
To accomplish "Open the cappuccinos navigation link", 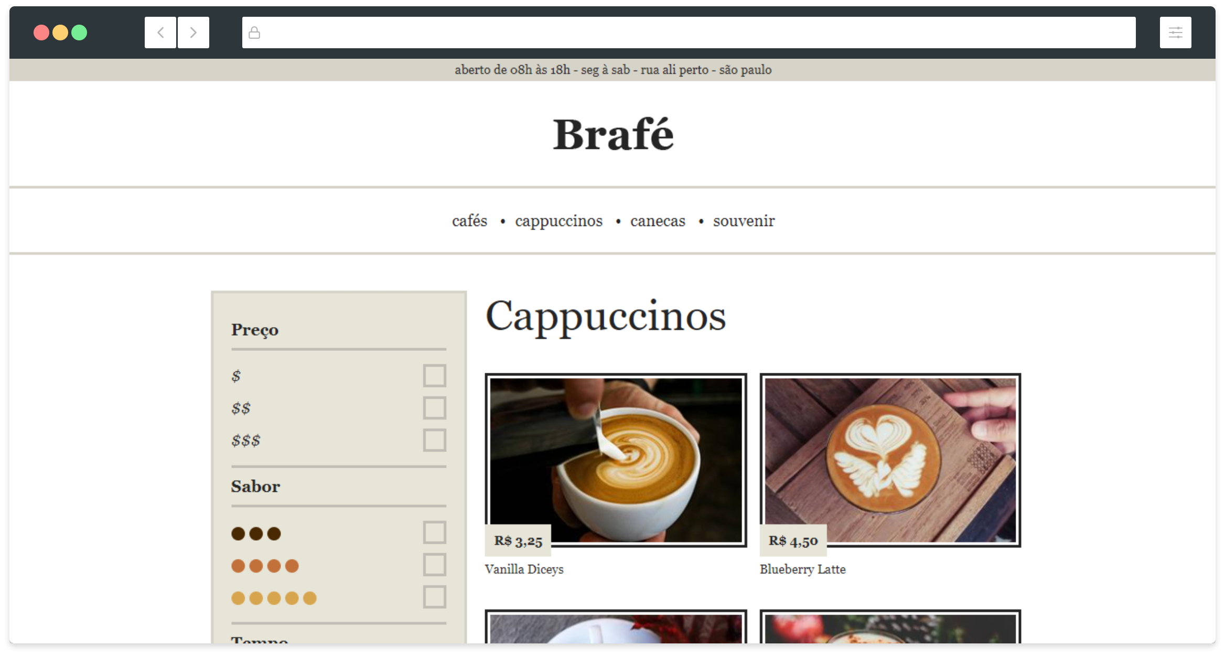I will pyautogui.click(x=559, y=221).
